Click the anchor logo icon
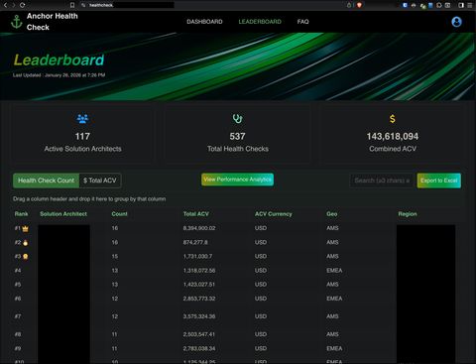Viewport: 476px width, 364px height. (17, 22)
